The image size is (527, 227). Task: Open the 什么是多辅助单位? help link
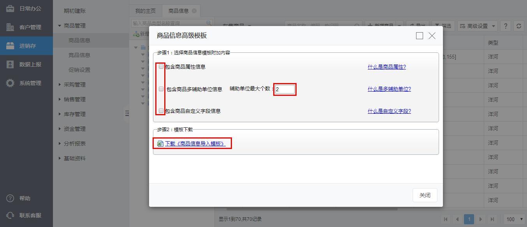click(389, 89)
